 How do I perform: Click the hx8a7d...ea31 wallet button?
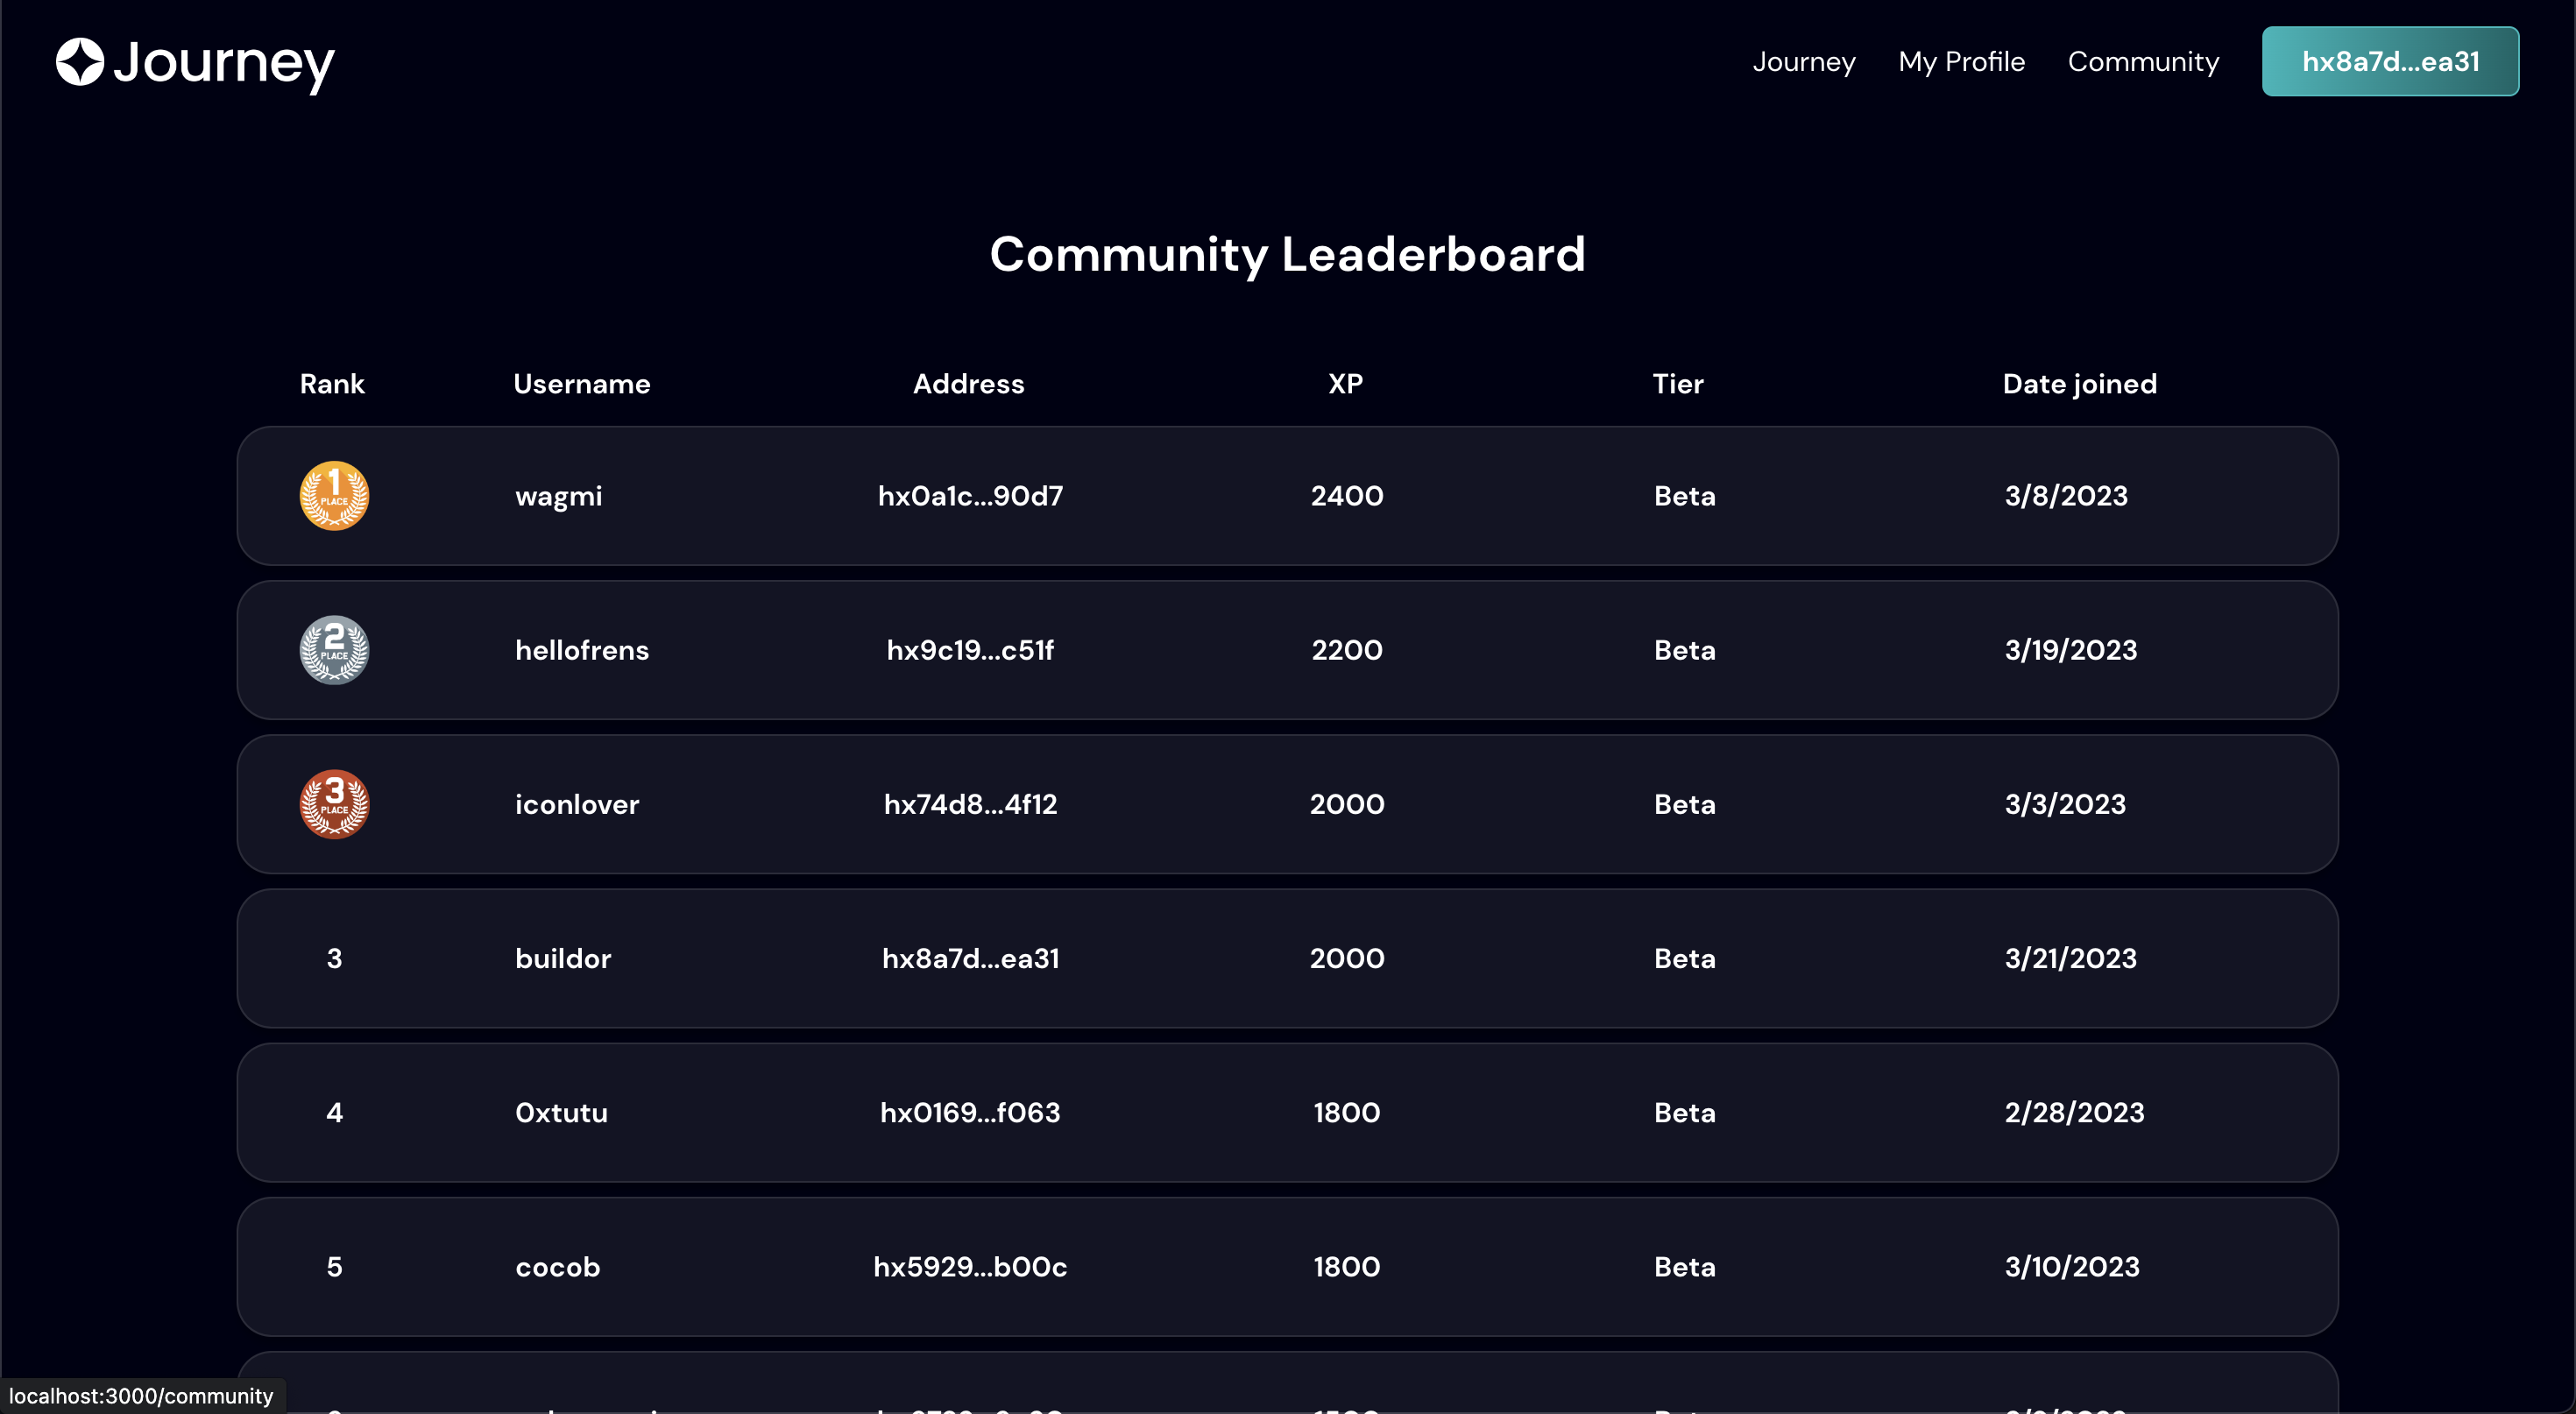tap(2390, 62)
